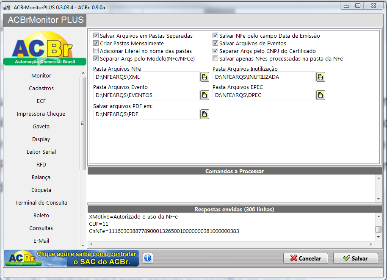Screen dimensions: 387x280
Task: Open the Cadastros section
Action: coord(41,89)
